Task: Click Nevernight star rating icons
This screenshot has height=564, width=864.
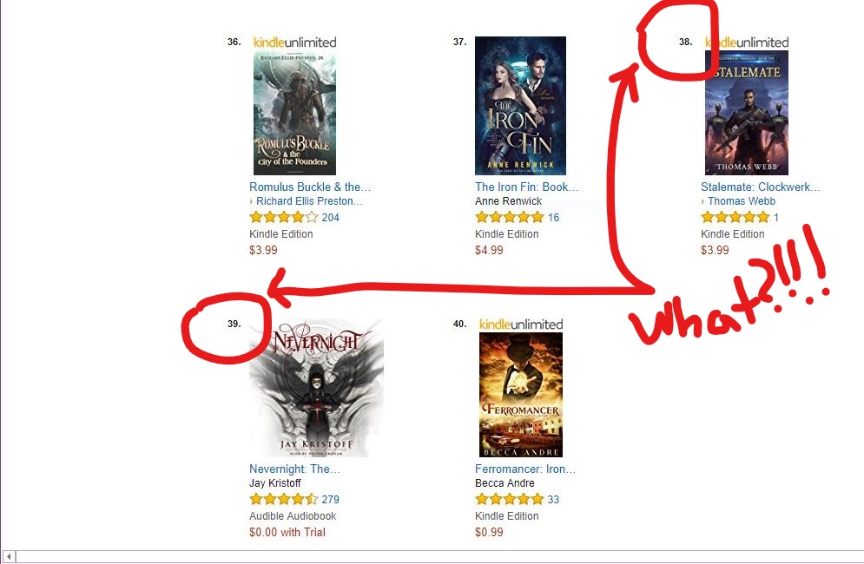Action: click(283, 500)
